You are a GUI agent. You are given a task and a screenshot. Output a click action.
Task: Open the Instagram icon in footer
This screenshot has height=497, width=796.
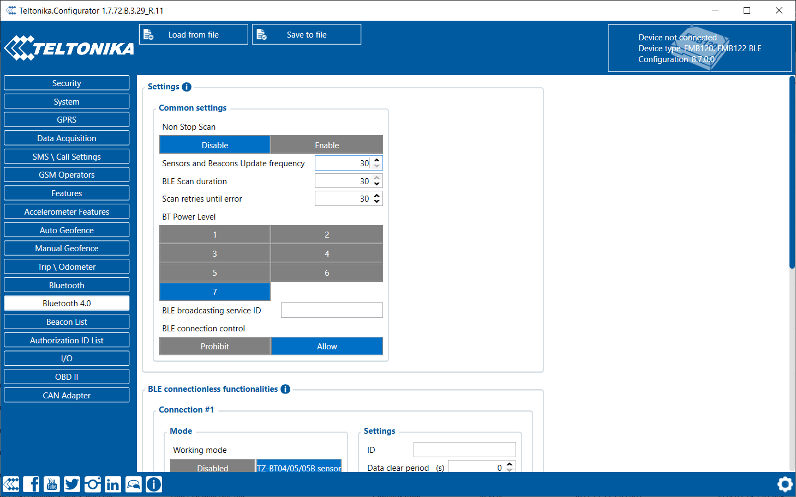[93, 484]
